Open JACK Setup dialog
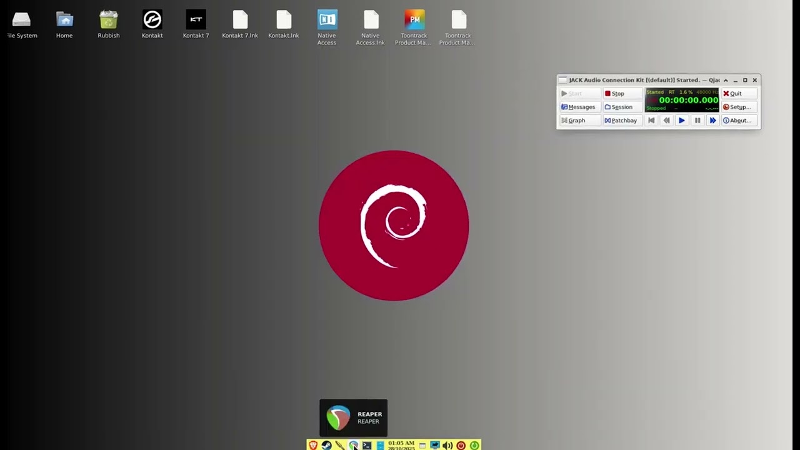The width and height of the screenshot is (800, 450). click(x=739, y=107)
